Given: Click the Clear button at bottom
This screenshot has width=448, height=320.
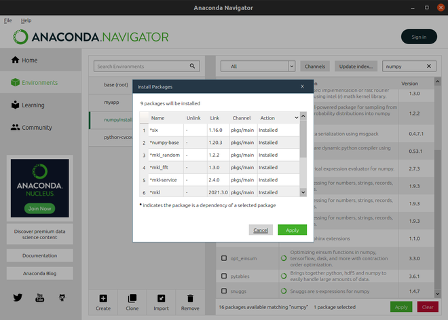Looking at the screenshot, I should point(428,307).
